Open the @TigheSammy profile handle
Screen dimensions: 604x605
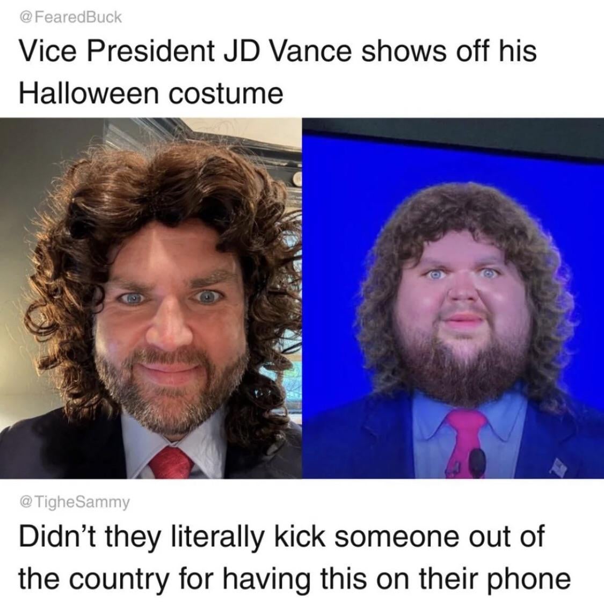[75, 502]
